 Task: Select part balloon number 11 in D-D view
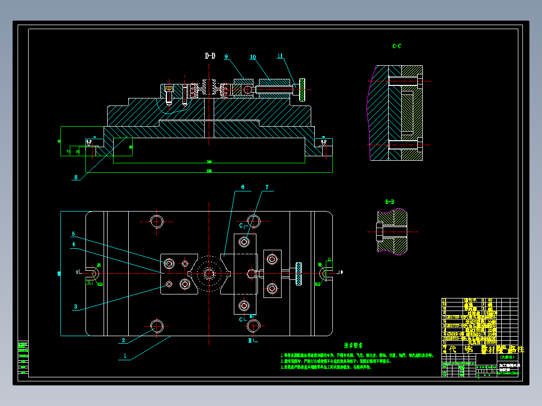click(x=280, y=56)
